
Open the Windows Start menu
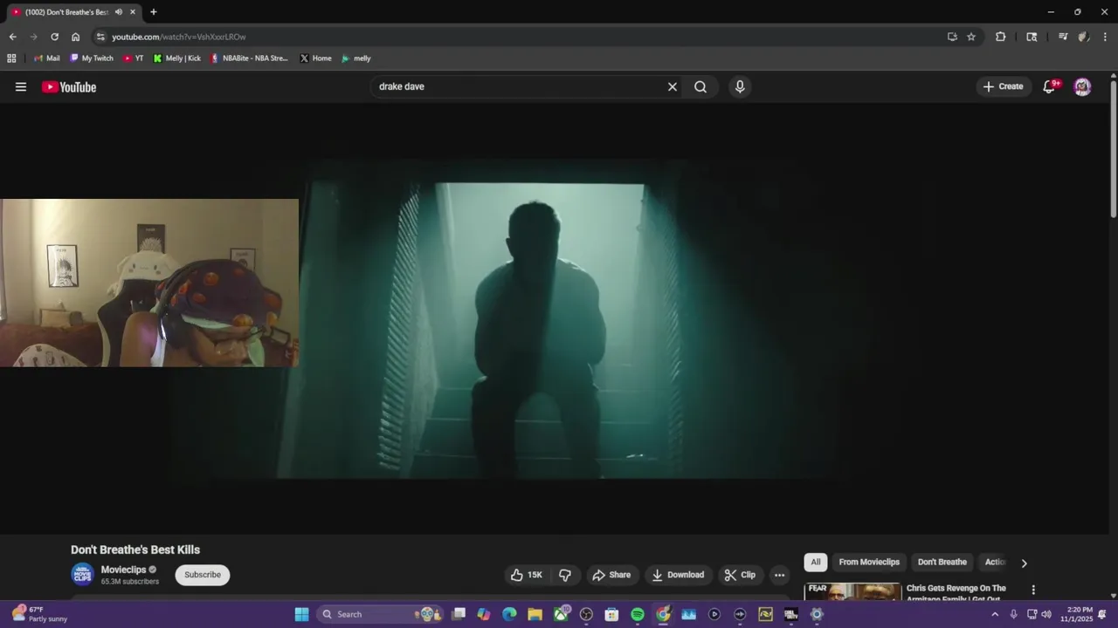[x=301, y=614]
